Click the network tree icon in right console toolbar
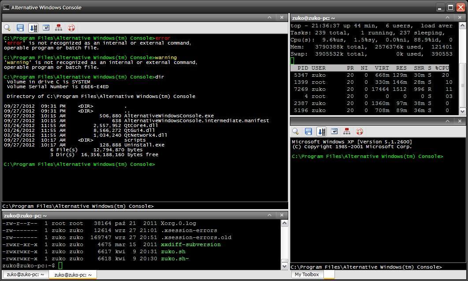Image resolution: width=468 pixels, height=281 pixels. tap(347, 131)
